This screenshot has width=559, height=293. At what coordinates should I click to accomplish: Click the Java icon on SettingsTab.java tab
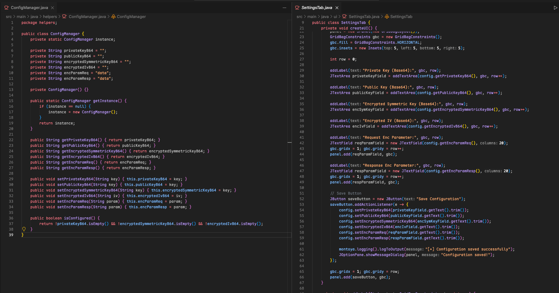click(x=297, y=8)
